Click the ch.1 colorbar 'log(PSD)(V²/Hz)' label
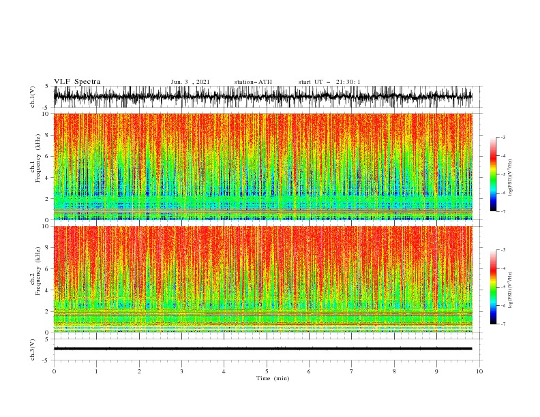Image resolution: width=540 pixels, height=417 pixels. (x=511, y=178)
